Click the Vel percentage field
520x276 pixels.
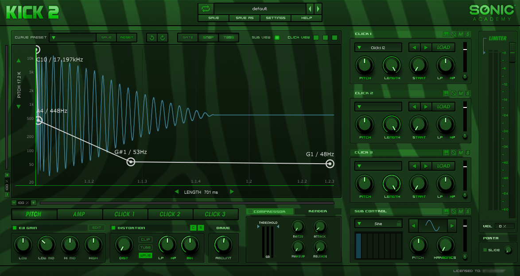[x=504, y=226]
